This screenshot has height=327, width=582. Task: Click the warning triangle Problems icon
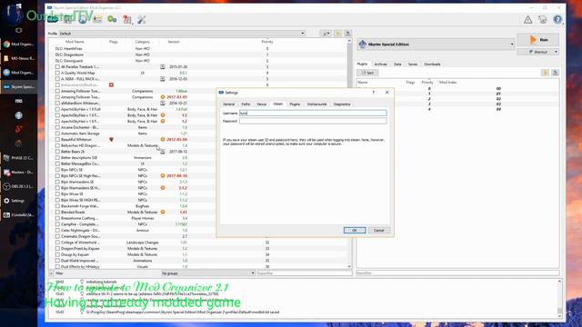pyautogui.click(x=527, y=19)
